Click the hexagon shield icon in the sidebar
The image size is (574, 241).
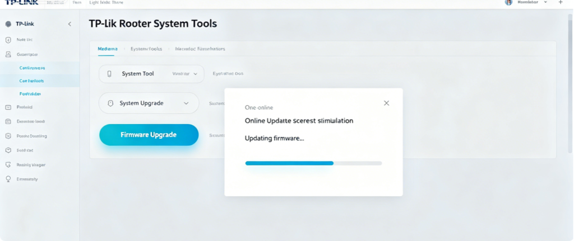click(x=8, y=150)
